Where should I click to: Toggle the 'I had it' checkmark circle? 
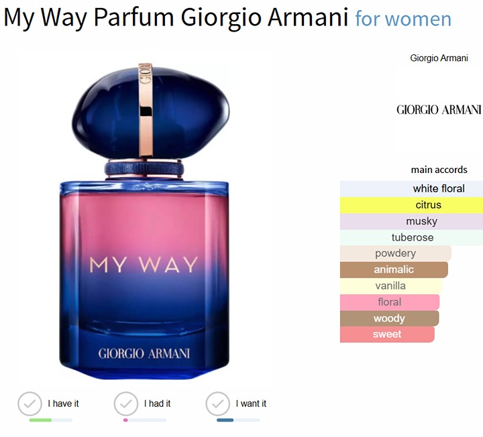pyautogui.click(x=125, y=403)
